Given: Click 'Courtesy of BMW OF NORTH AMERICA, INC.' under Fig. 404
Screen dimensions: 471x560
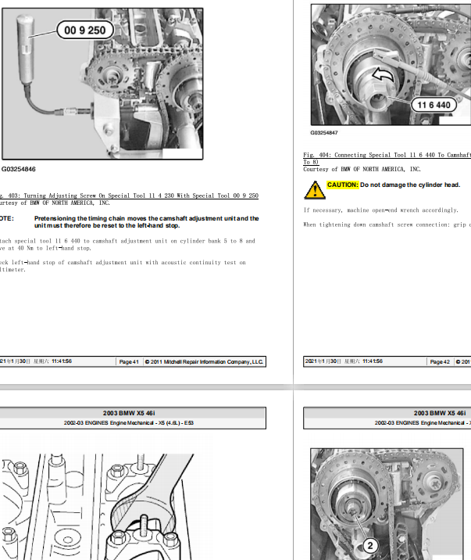Looking at the screenshot, I should pyautogui.click(x=362, y=169).
